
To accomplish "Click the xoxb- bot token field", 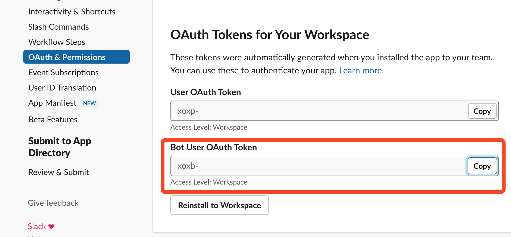I will pyautogui.click(x=318, y=166).
